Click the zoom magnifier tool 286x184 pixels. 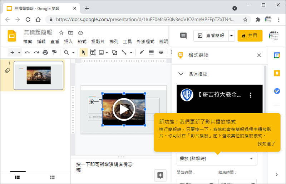coord(66,52)
